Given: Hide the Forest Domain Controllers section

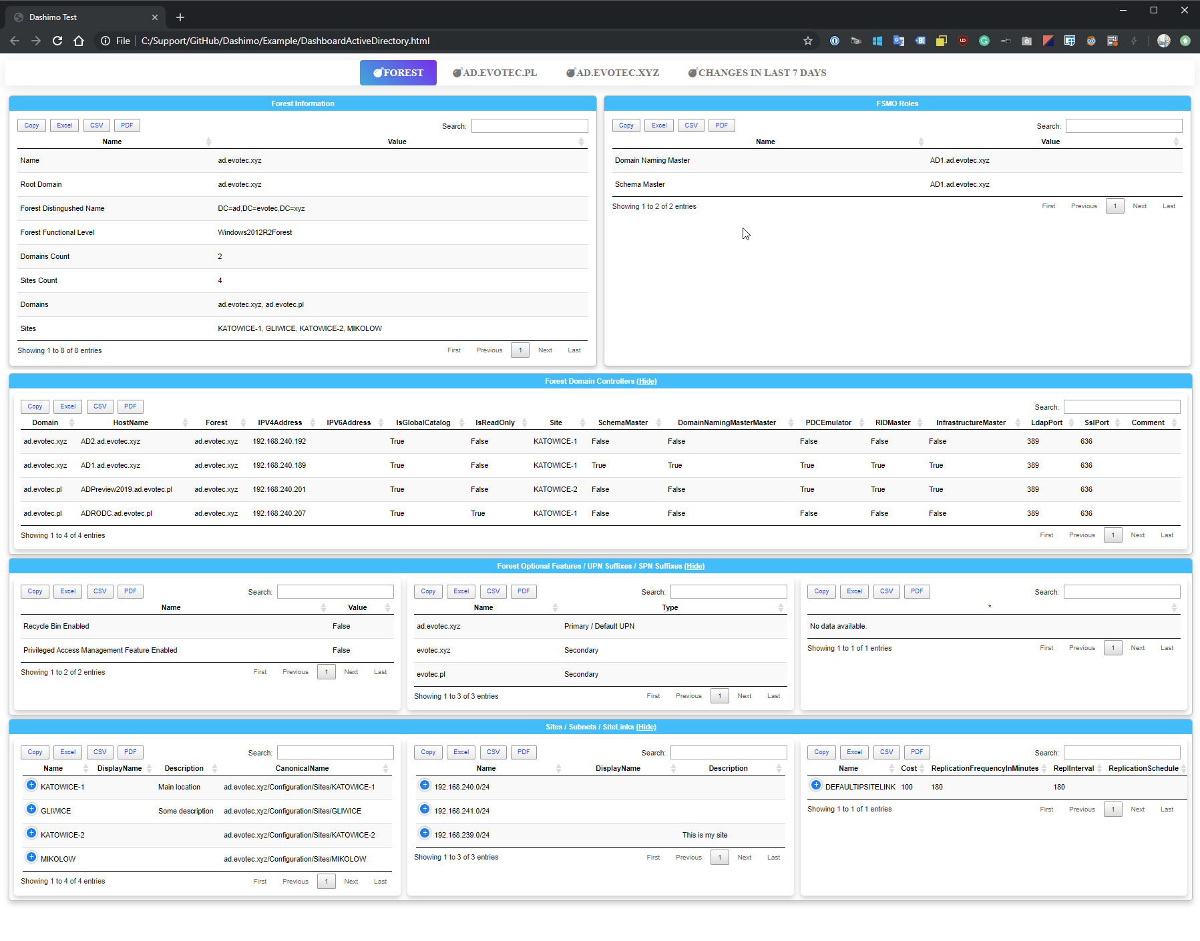Looking at the screenshot, I should click(x=646, y=382).
